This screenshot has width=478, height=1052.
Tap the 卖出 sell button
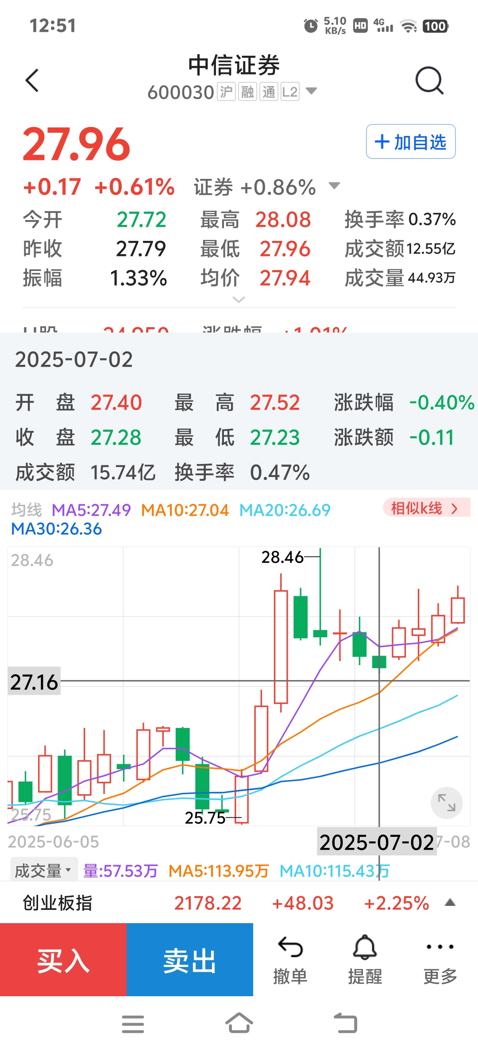[190, 959]
